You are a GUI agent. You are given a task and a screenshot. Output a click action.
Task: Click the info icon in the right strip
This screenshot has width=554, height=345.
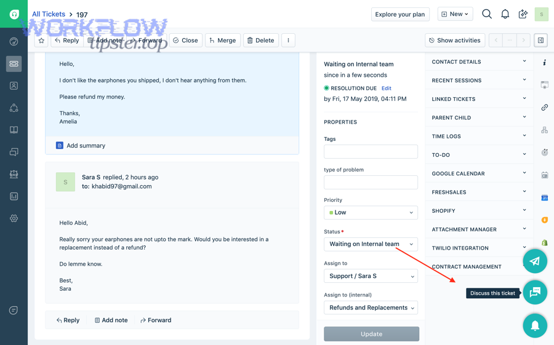click(545, 63)
